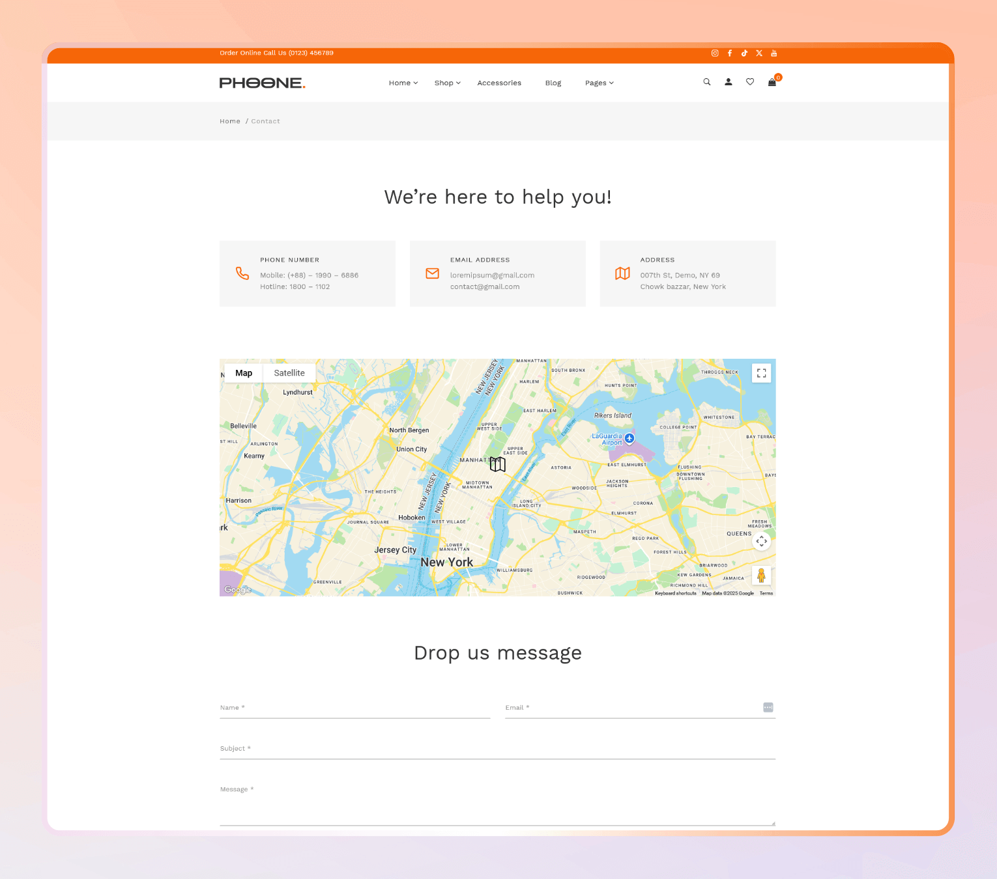Select the Street View pegman
997x879 pixels.
point(761,576)
